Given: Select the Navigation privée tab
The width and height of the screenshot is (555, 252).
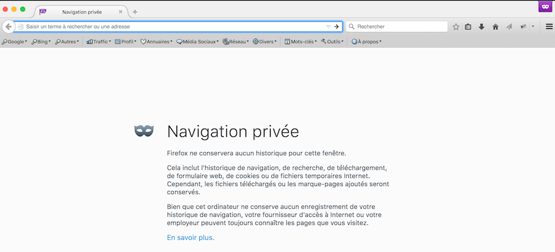Looking at the screenshot, I should tap(81, 12).
